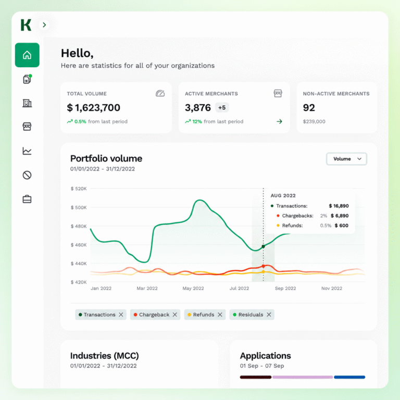Click the Jul 2022 axis label
Screen dimensions: 400x400
[x=239, y=288]
